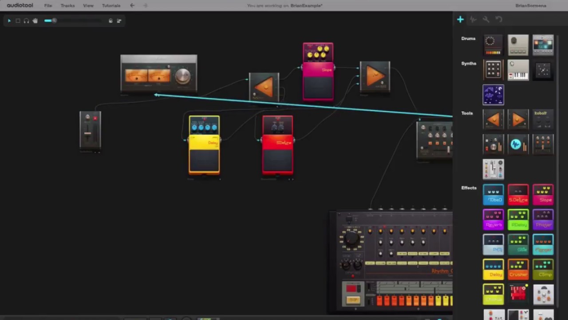
Task: Click the BrianSormena username
Action: (531, 5)
